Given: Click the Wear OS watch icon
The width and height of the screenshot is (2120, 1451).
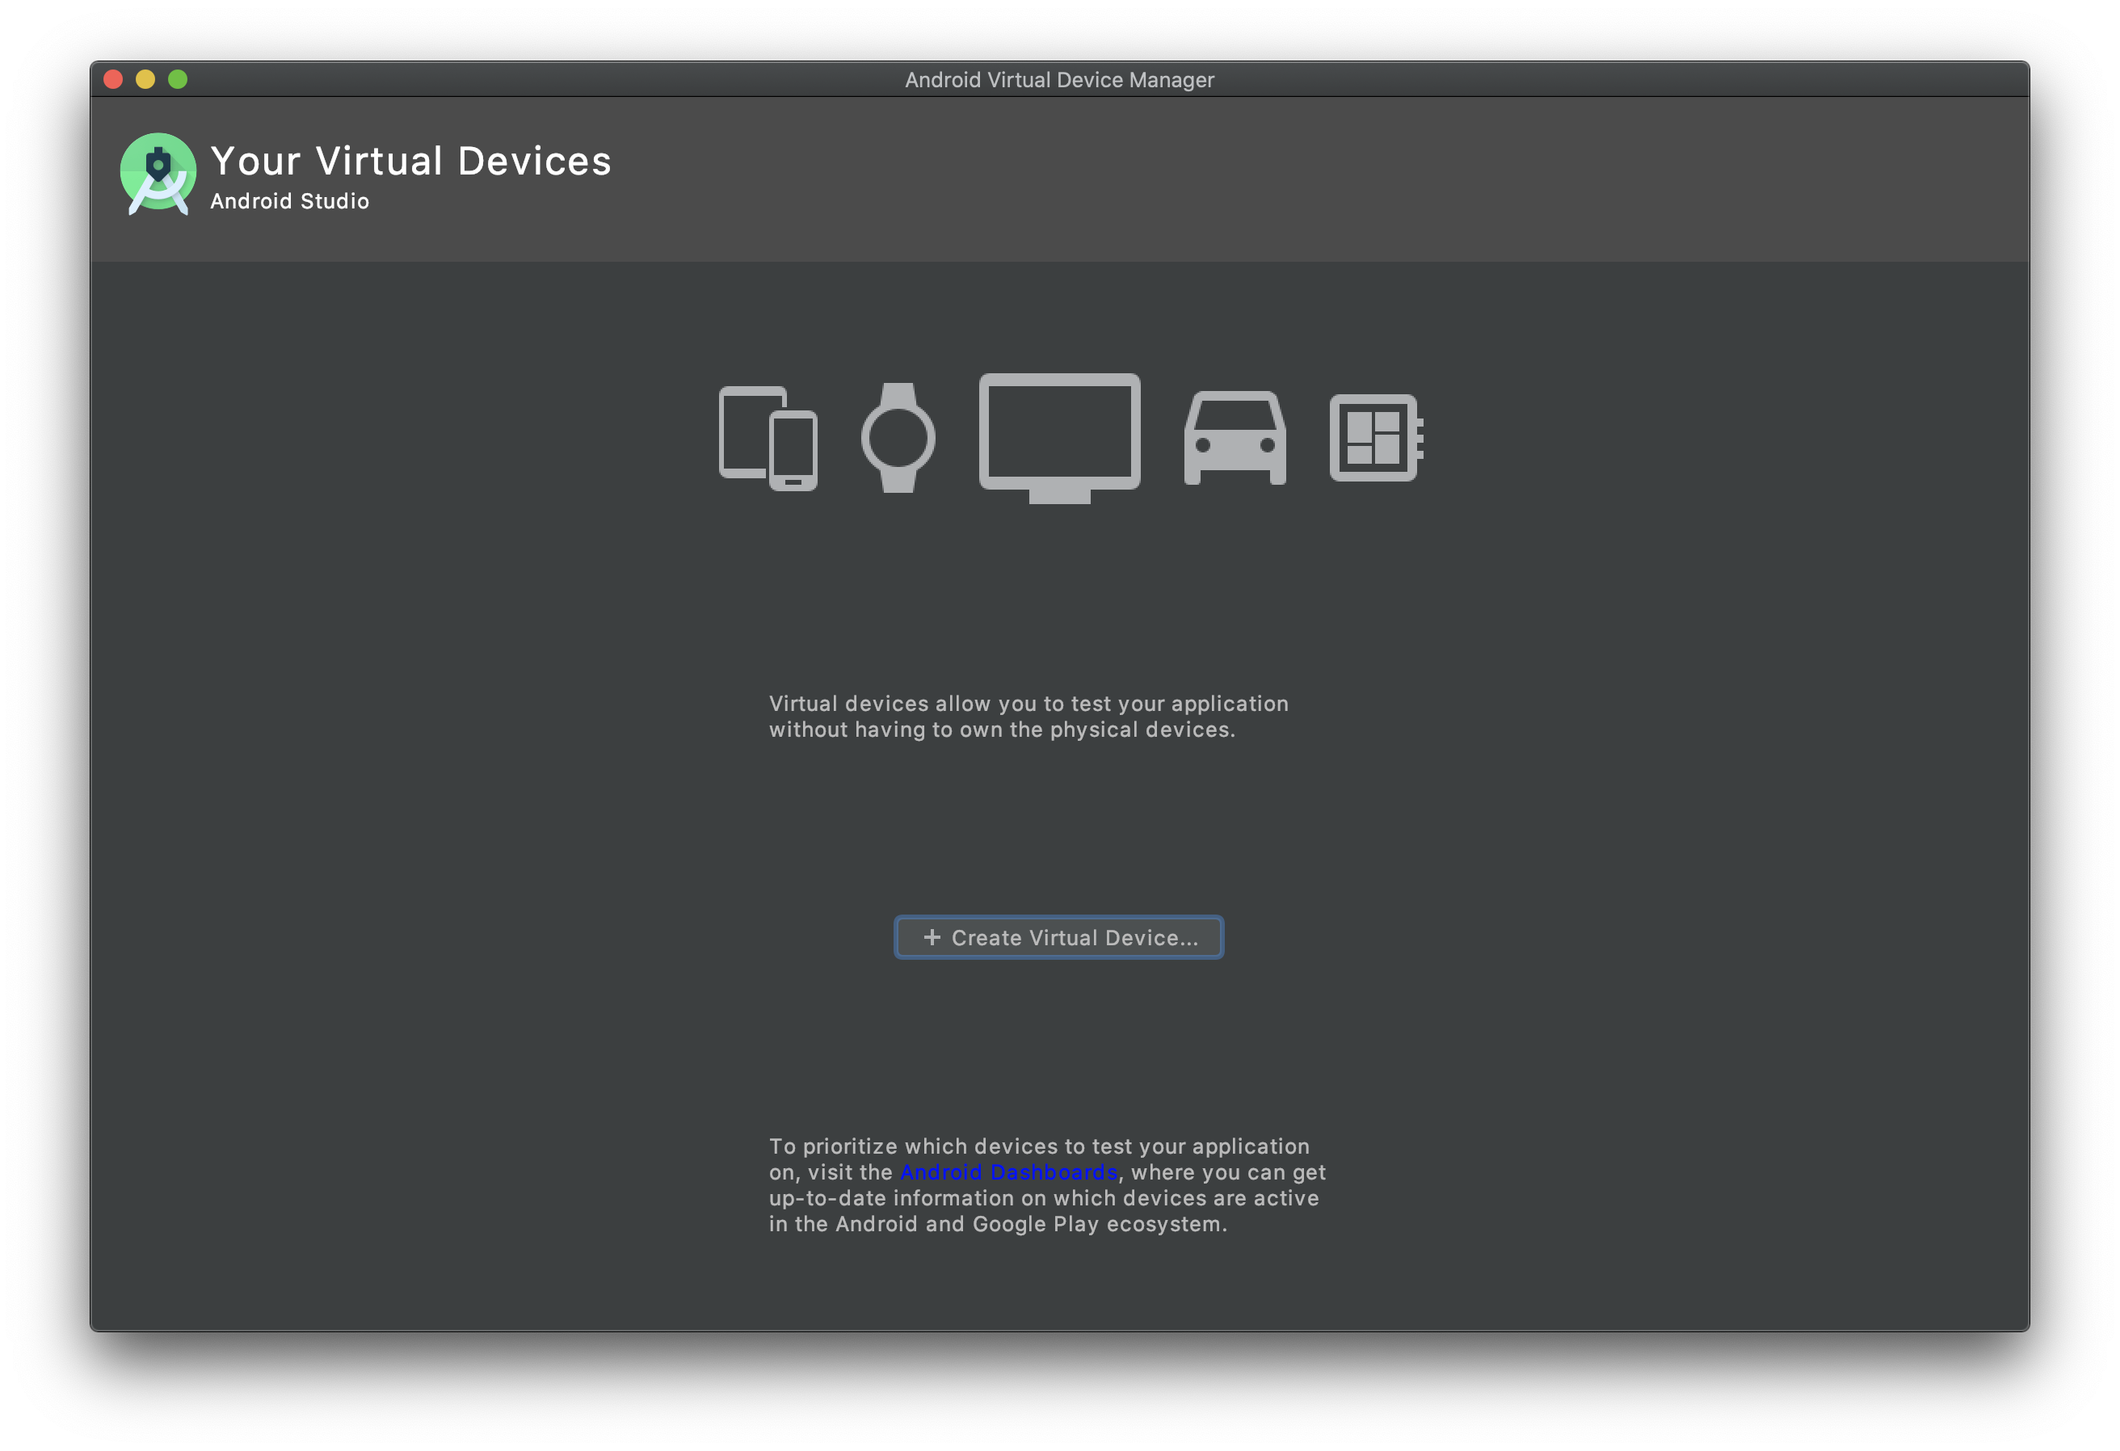Looking at the screenshot, I should [898, 438].
